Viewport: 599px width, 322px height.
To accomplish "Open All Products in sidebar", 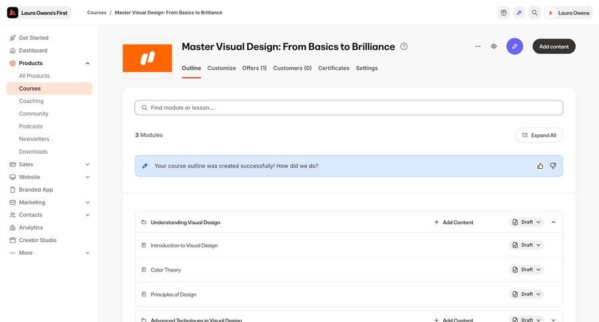I will (x=35, y=76).
